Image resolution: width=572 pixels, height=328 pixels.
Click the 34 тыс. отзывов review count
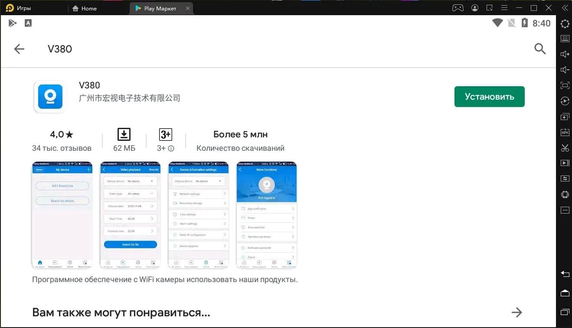tap(62, 148)
